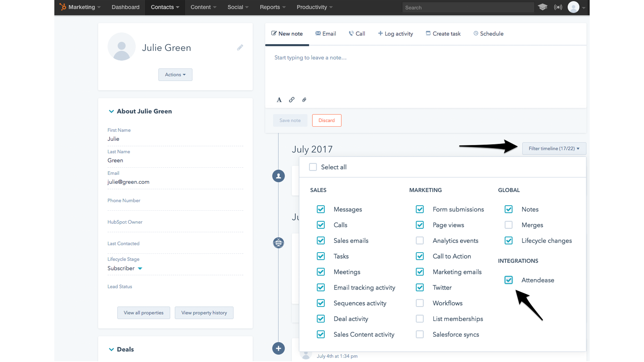Insert a link using the link icon
This screenshot has width=644, height=362.
(291, 99)
